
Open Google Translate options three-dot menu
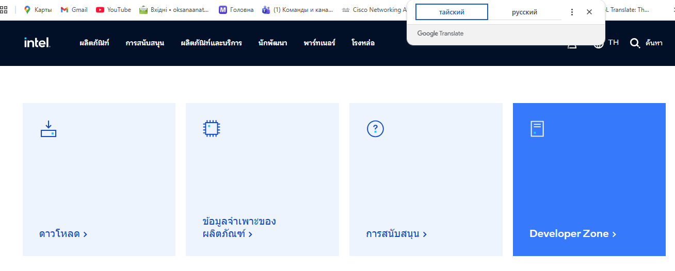coord(572,12)
